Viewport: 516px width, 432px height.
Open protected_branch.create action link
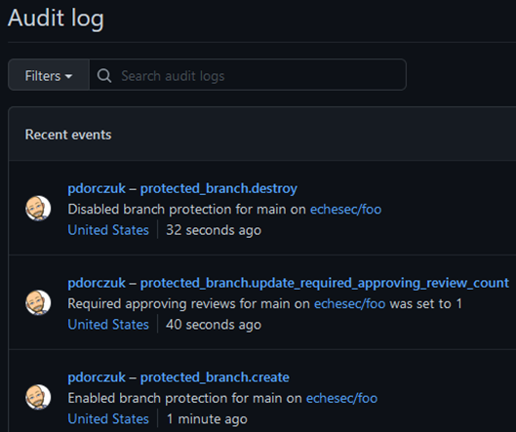click(x=215, y=377)
